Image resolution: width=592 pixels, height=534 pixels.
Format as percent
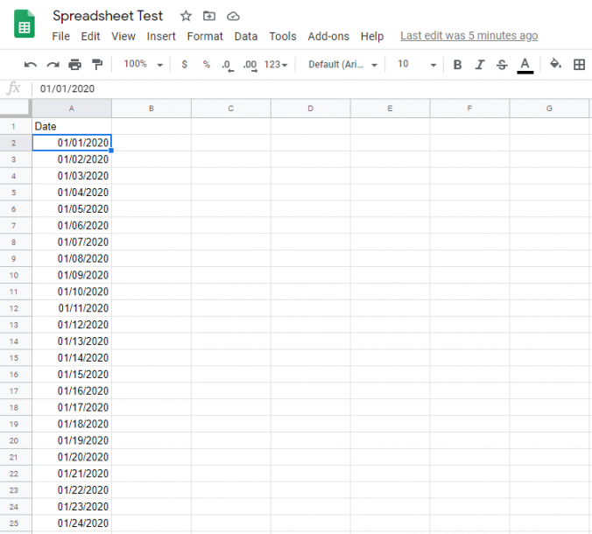coord(206,65)
